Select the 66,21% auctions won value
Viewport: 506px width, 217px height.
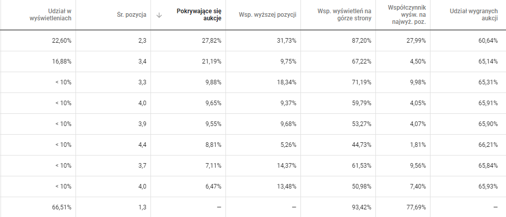[488, 145]
